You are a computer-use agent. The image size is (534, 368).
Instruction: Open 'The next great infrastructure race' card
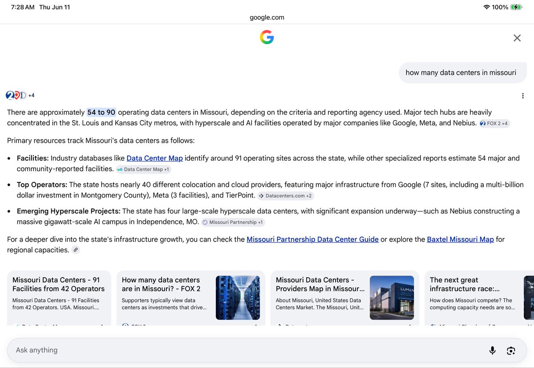[479, 298]
